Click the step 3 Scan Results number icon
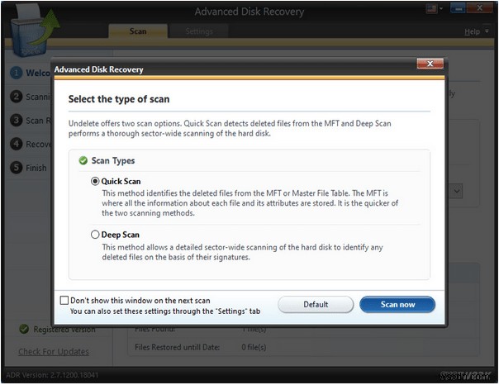The height and width of the screenshot is (385, 499). 16,121
